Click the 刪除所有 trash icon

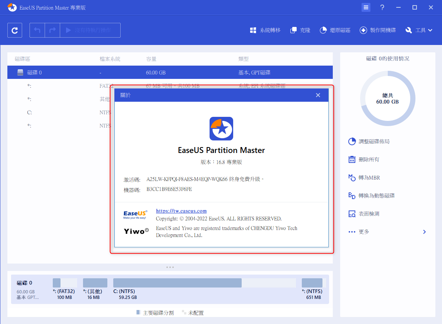(352, 160)
